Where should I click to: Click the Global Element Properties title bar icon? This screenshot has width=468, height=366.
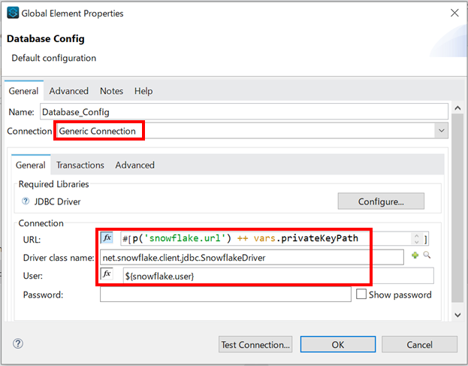tap(13, 14)
